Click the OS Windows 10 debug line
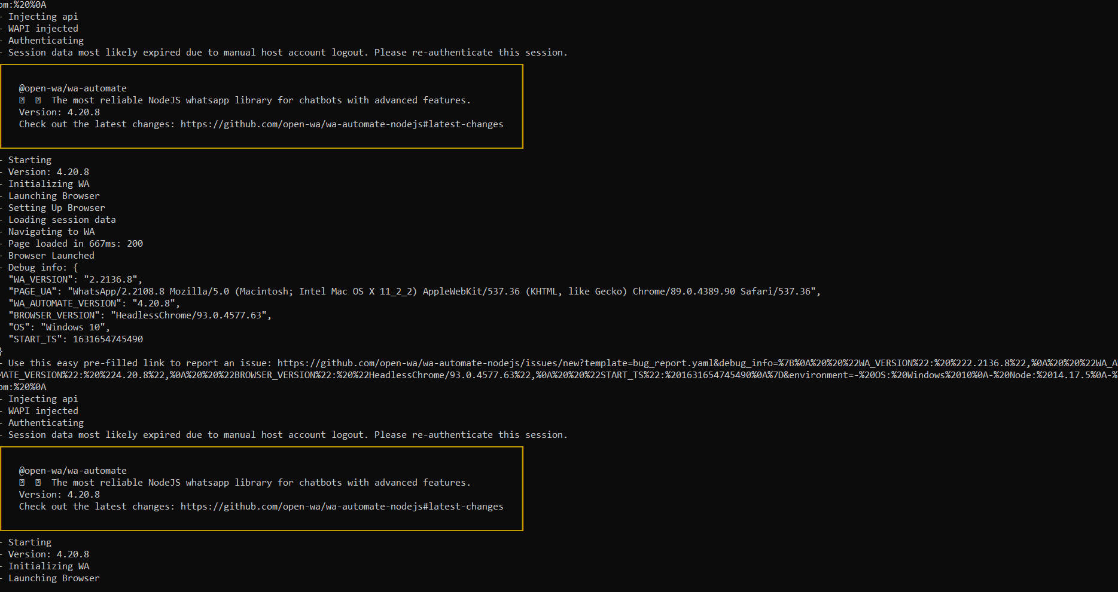 60,327
